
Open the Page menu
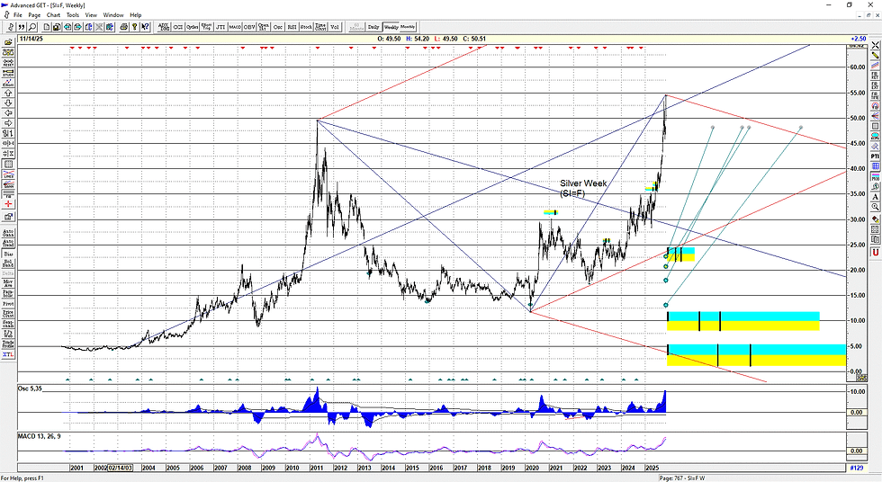coord(34,15)
